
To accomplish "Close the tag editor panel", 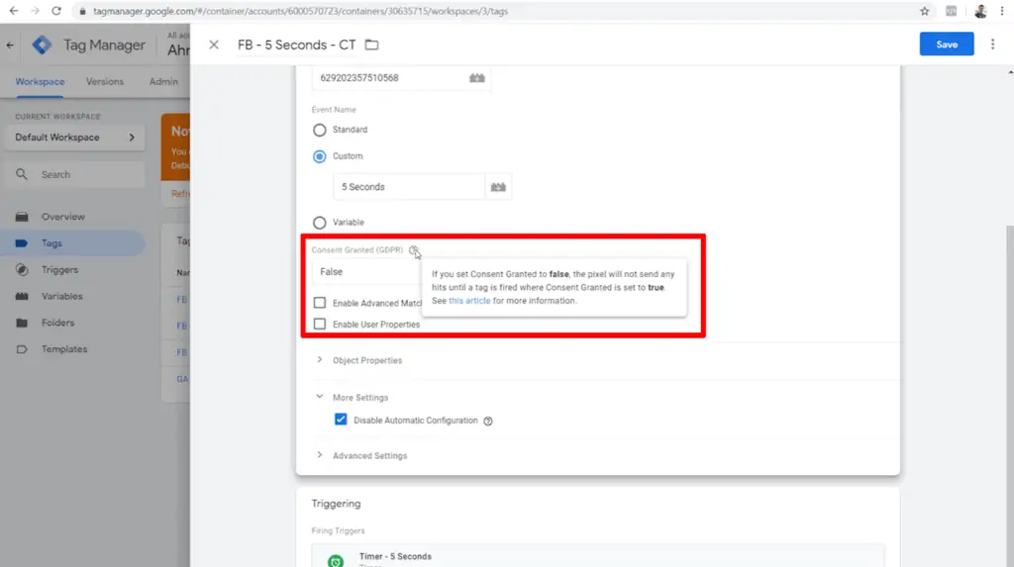I will point(214,45).
